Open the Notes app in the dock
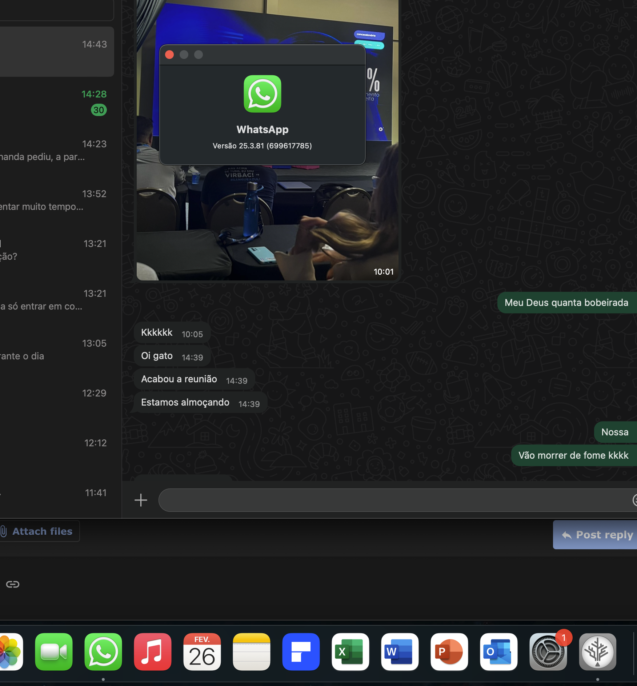637x686 pixels. (x=252, y=651)
